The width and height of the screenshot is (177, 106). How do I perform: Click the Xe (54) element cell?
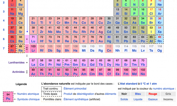pyautogui.click(x=160, y=30)
